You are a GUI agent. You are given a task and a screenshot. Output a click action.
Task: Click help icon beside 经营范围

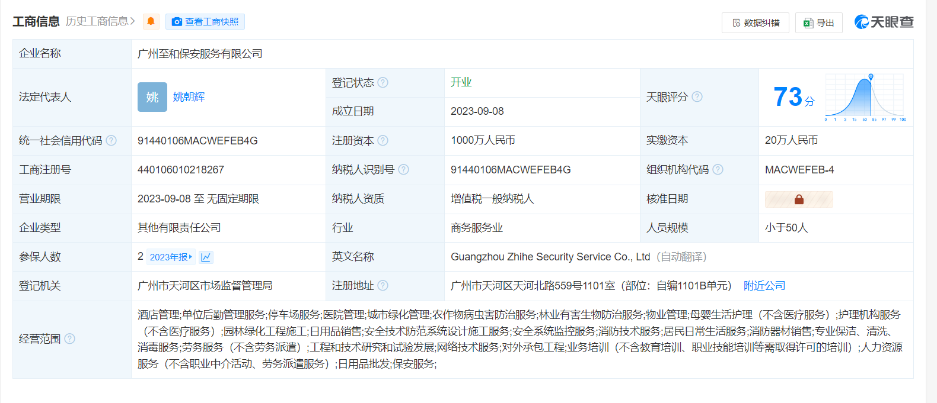pos(70,338)
